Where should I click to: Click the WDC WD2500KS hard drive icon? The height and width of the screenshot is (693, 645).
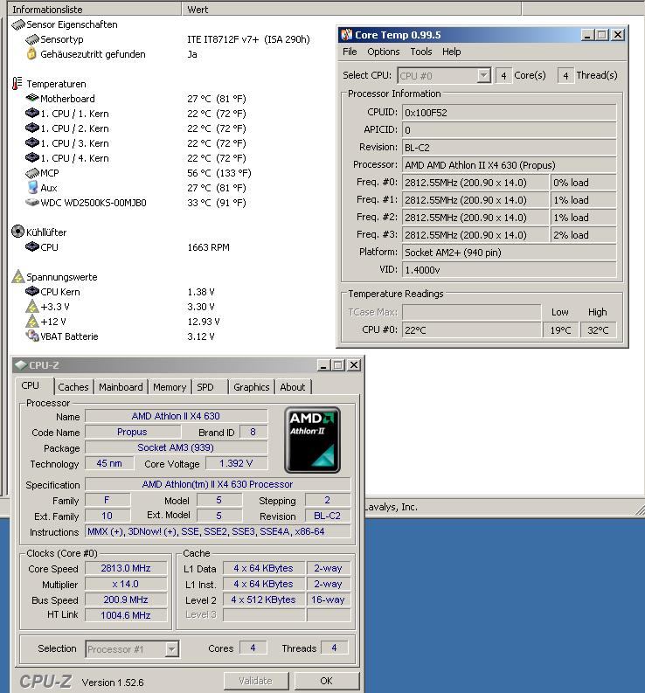32,203
